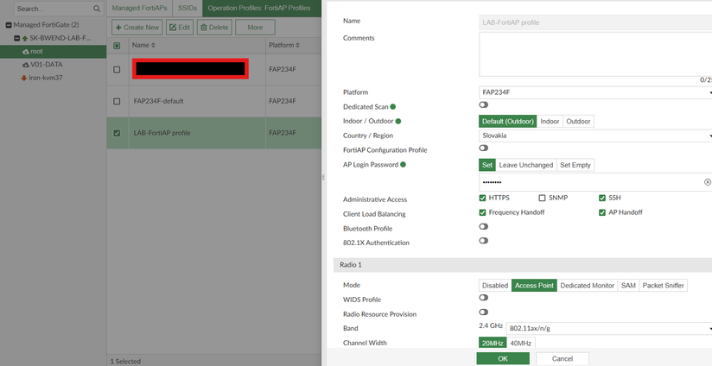This screenshot has width=712, height=366.
Task: Choose Set for AP login password
Action: tap(487, 165)
